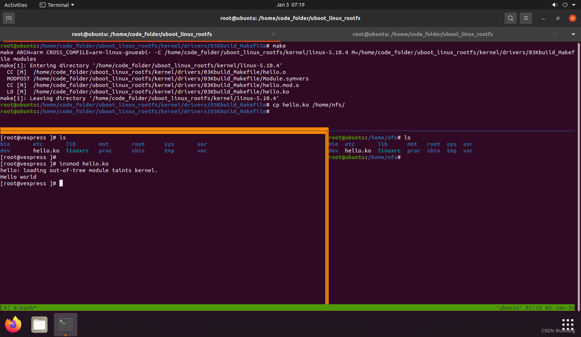Click sbin directory in vexpress pane
This screenshot has width=581, height=337.
pos(138,151)
